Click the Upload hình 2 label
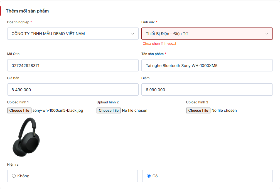The height and width of the screenshot is (189, 280). pos(108,102)
